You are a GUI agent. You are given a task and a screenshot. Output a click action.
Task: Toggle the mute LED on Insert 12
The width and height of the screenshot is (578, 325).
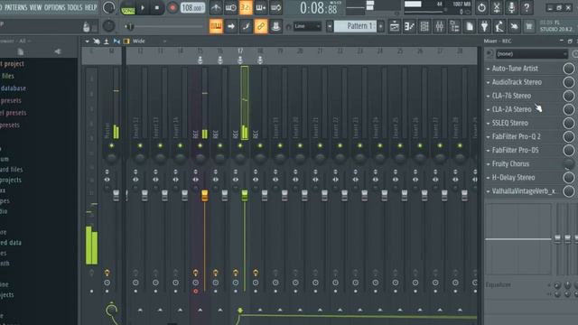click(x=140, y=146)
